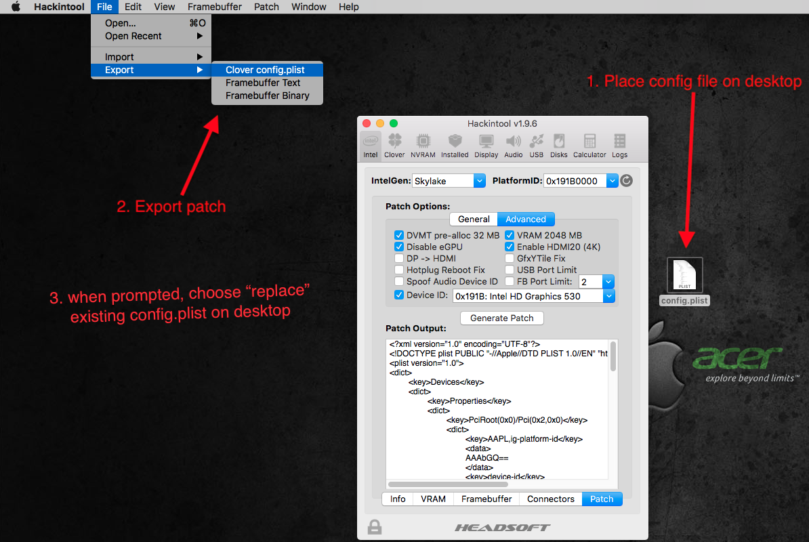This screenshot has height=542, width=809.
Task: Click the Generate Patch button
Action: click(x=501, y=318)
